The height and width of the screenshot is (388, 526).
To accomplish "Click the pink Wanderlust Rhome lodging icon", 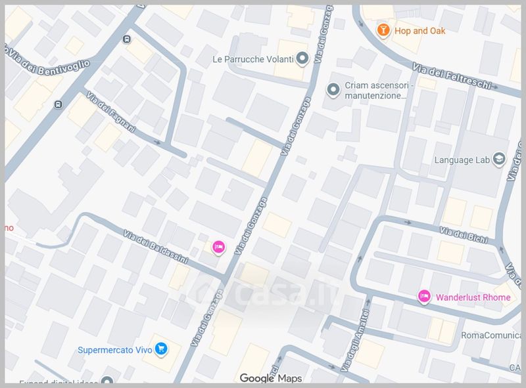I will click(425, 297).
